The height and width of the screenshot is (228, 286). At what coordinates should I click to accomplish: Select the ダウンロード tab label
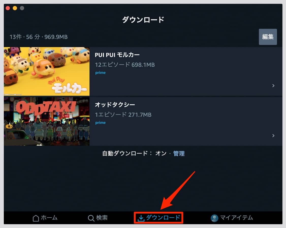click(163, 217)
